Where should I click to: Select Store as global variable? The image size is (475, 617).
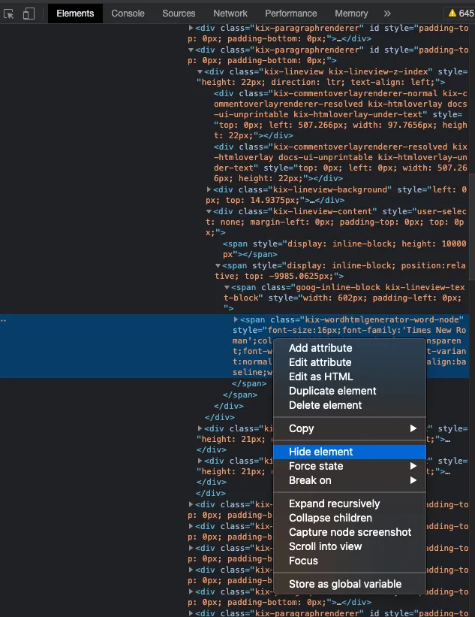[345, 584]
